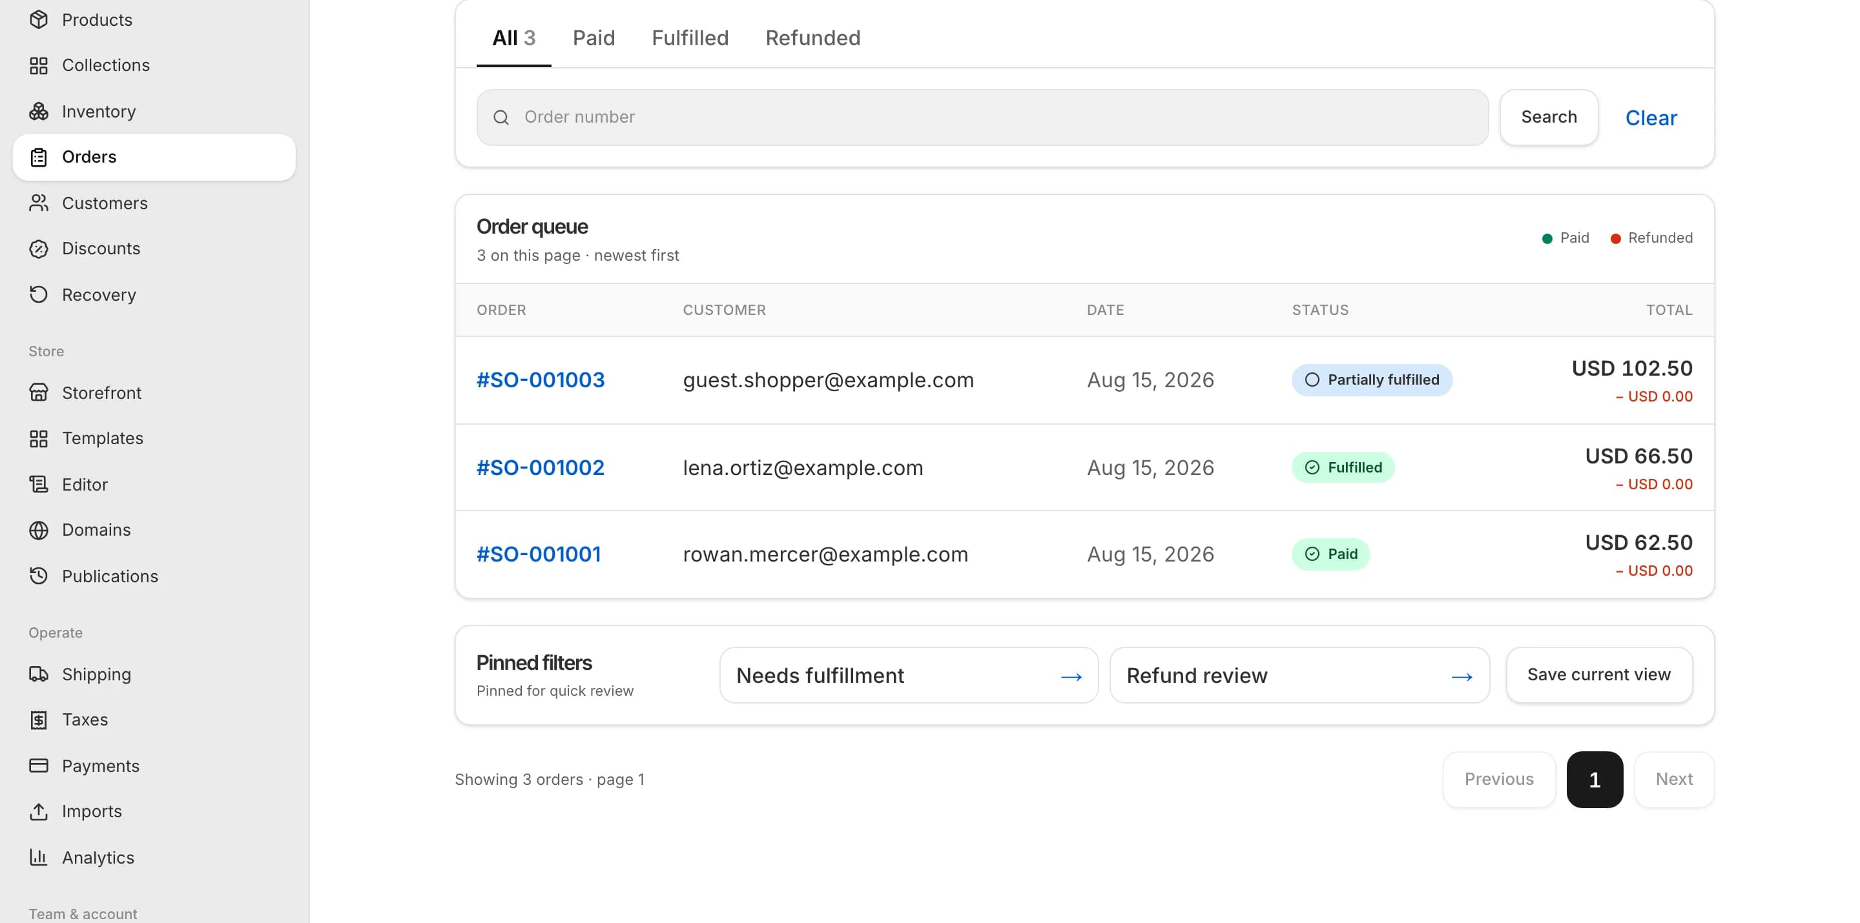Viewport: 1860px width, 923px height.
Task: Click the Collections grid icon
Action: click(38, 66)
